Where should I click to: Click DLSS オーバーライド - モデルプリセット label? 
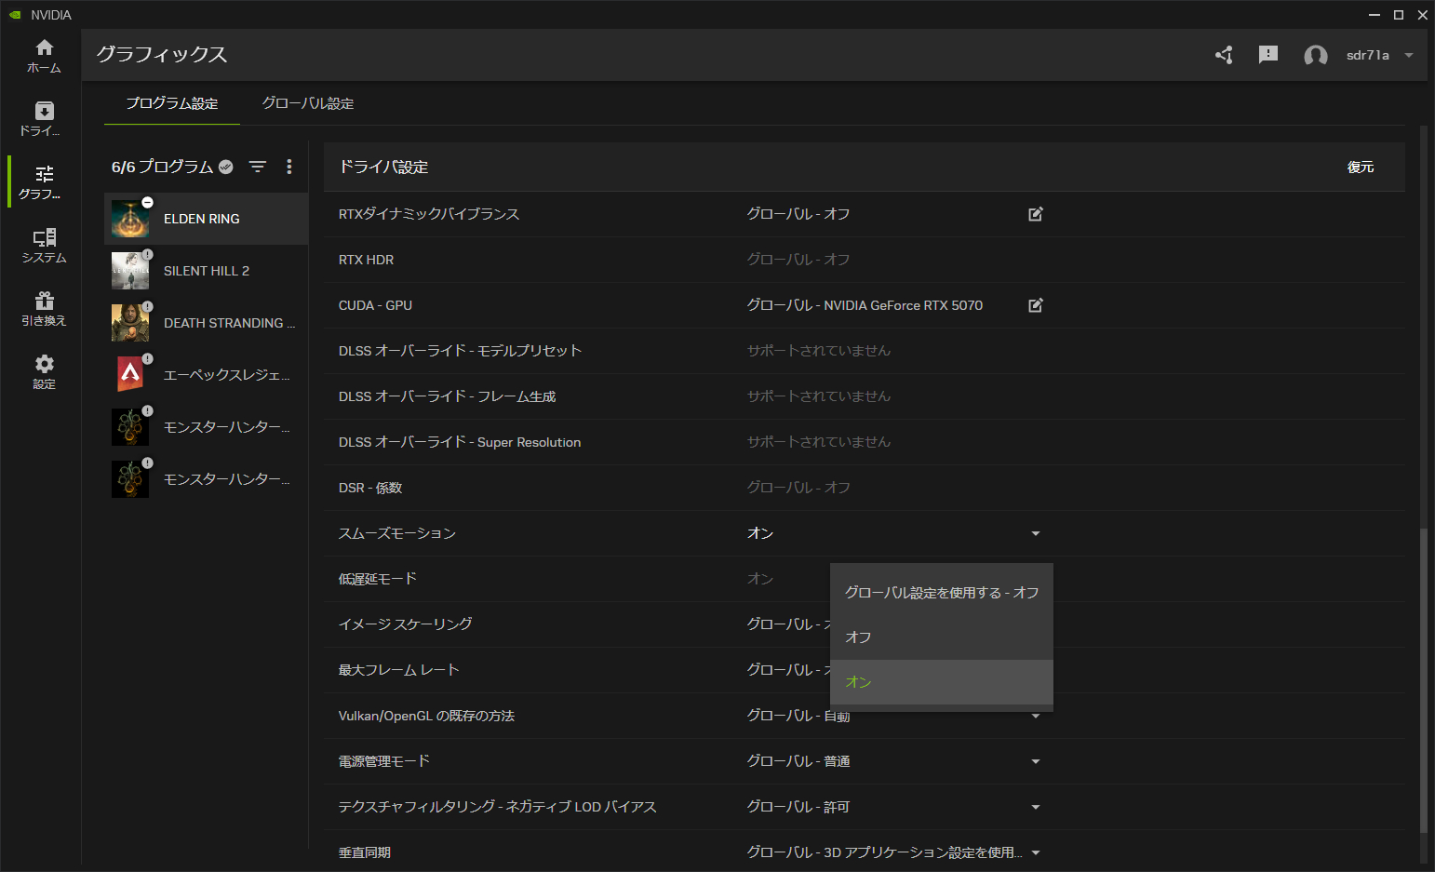pyautogui.click(x=460, y=351)
